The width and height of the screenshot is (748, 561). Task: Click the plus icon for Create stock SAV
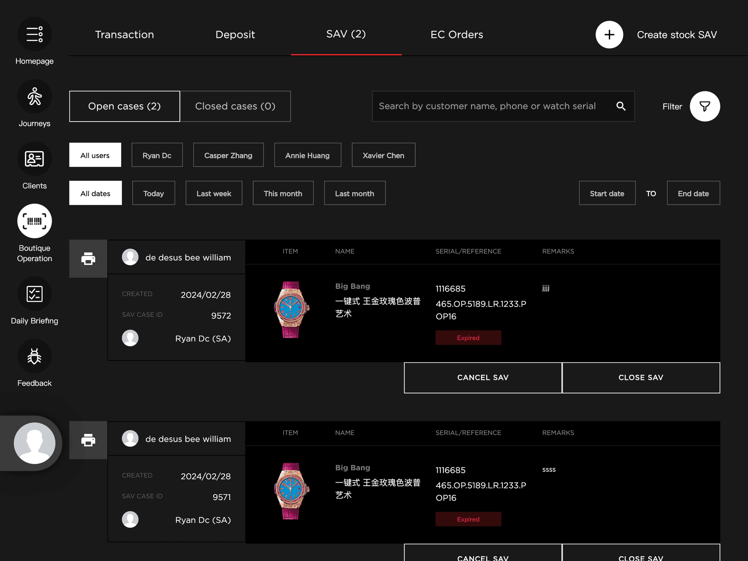[x=609, y=35]
